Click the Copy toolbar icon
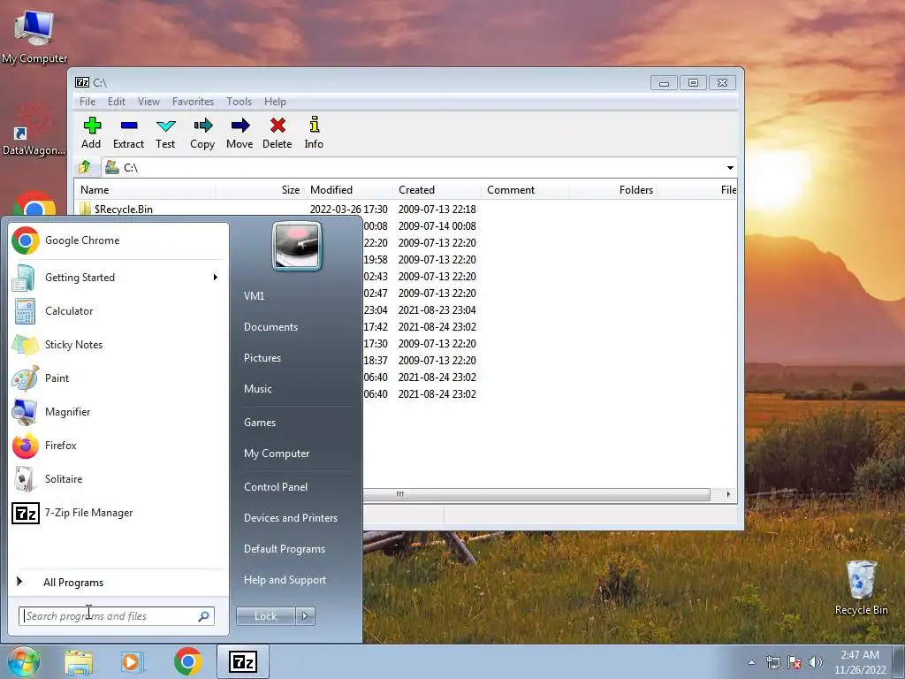This screenshot has height=679, width=905. (202, 134)
